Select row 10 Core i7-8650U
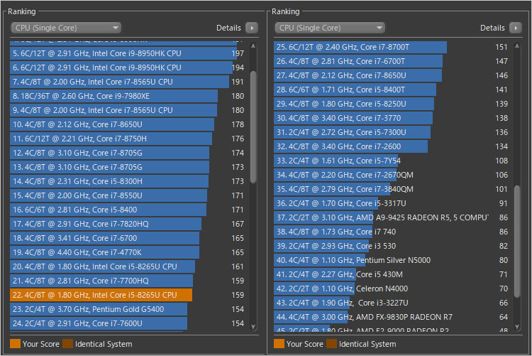This screenshot has width=532, height=356. tap(127, 124)
